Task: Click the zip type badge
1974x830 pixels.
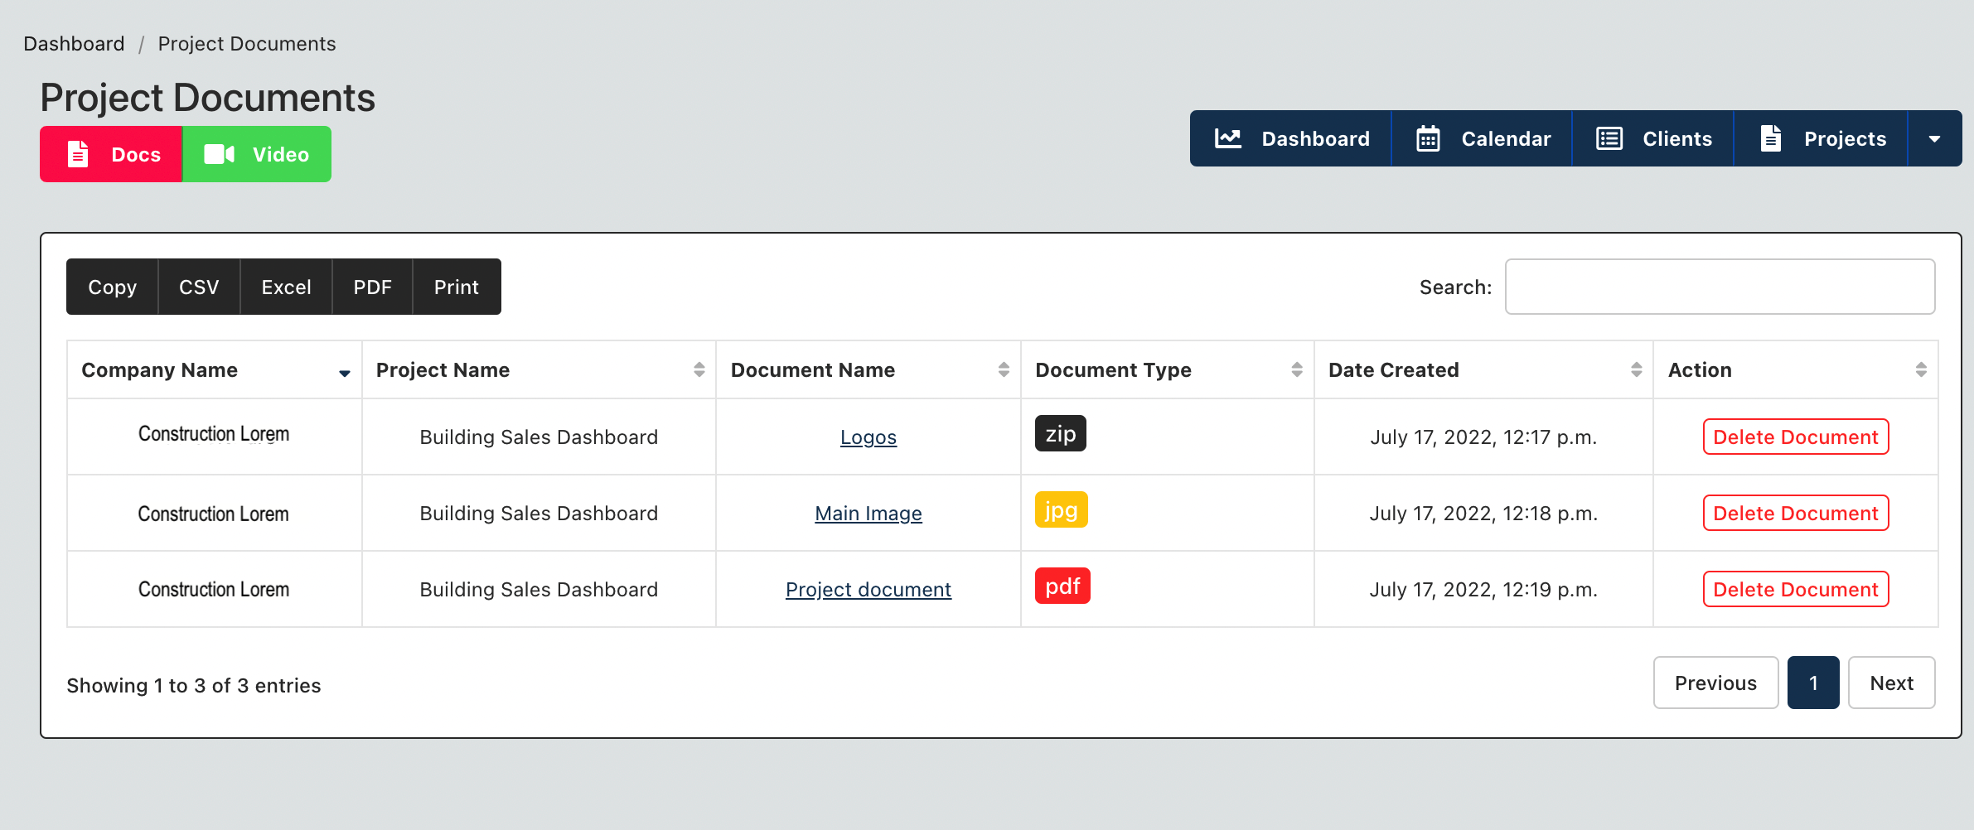Action: click(x=1061, y=433)
